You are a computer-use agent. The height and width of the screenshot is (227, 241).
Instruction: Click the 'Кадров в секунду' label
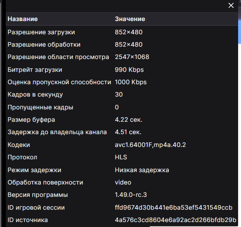35,95
